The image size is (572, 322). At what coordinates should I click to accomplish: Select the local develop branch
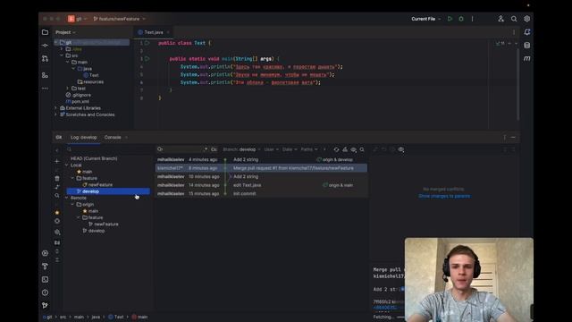pos(108,191)
